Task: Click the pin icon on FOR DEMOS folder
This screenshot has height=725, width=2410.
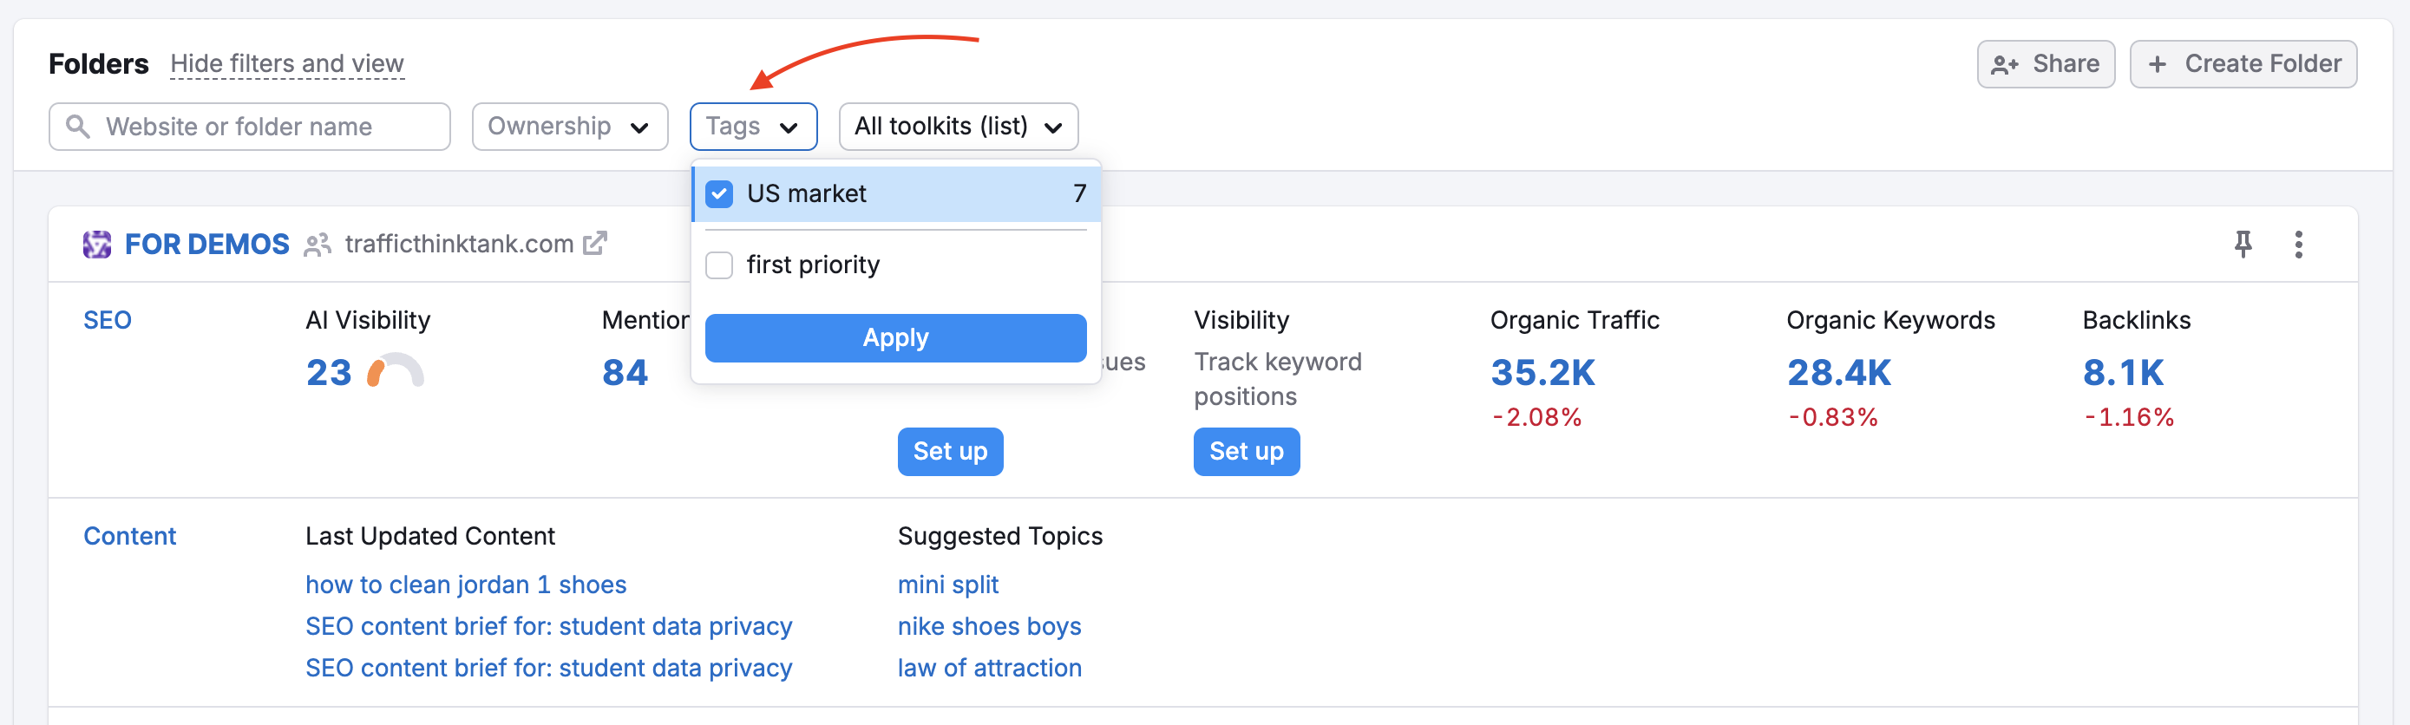Action: pos(2243,245)
